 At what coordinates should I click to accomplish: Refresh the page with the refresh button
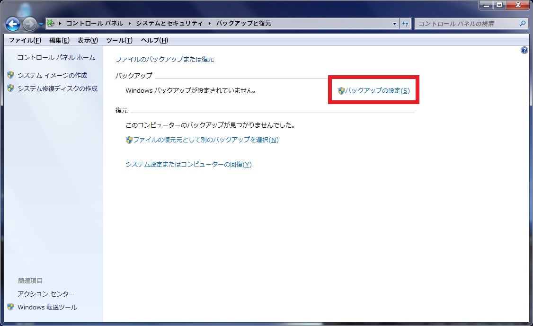[x=405, y=24]
